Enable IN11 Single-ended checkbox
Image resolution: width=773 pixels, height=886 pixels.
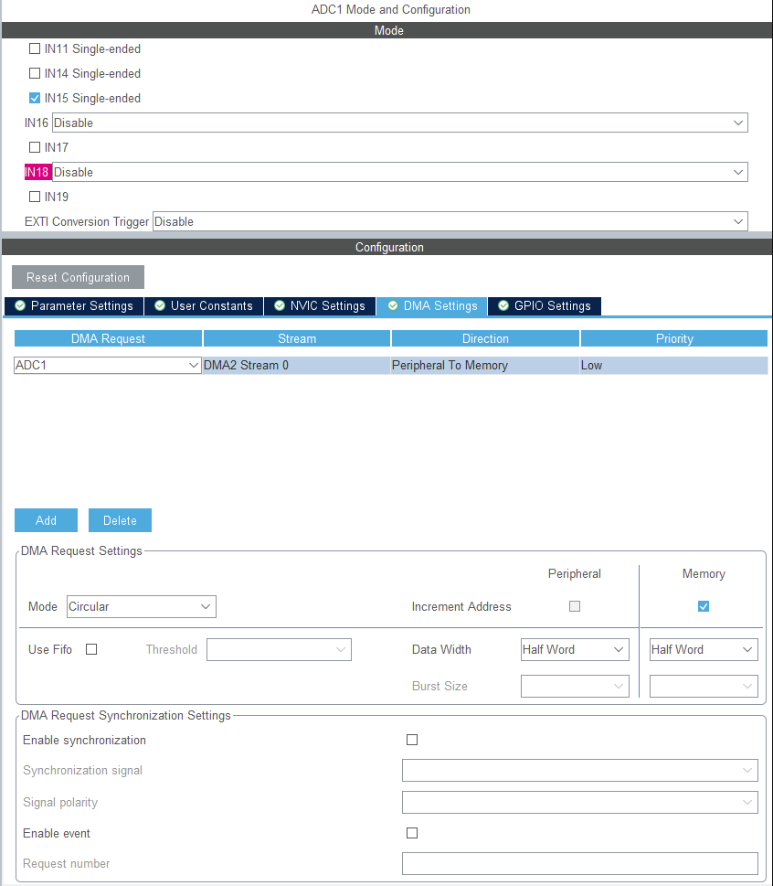pyautogui.click(x=35, y=48)
